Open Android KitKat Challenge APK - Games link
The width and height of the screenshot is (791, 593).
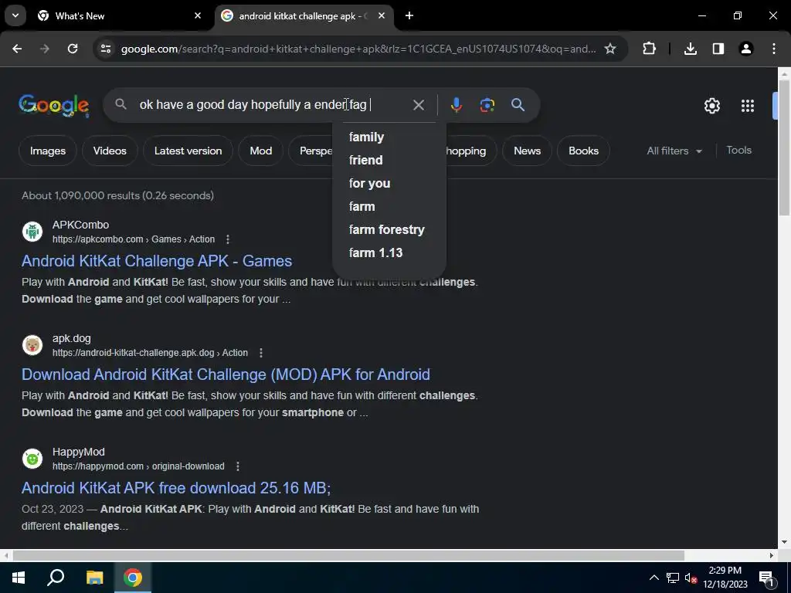pyautogui.click(x=156, y=261)
